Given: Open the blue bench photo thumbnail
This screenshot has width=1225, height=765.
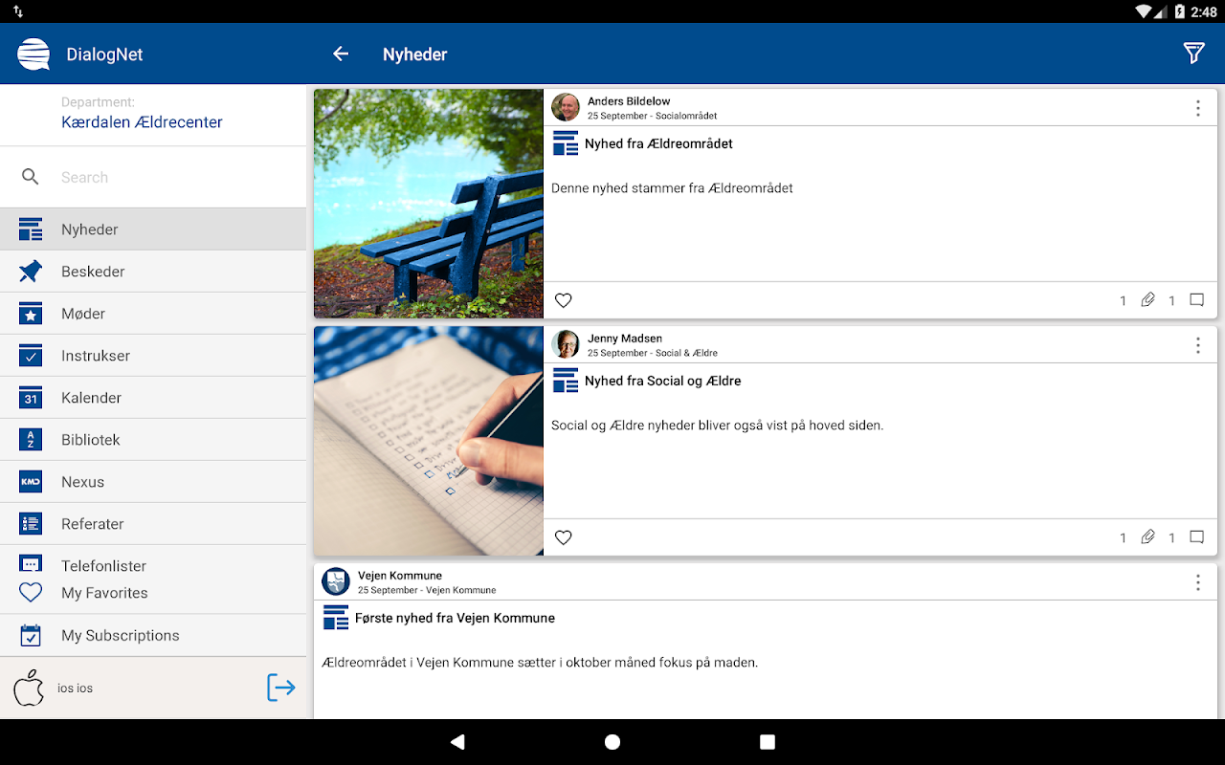Looking at the screenshot, I should point(429,204).
